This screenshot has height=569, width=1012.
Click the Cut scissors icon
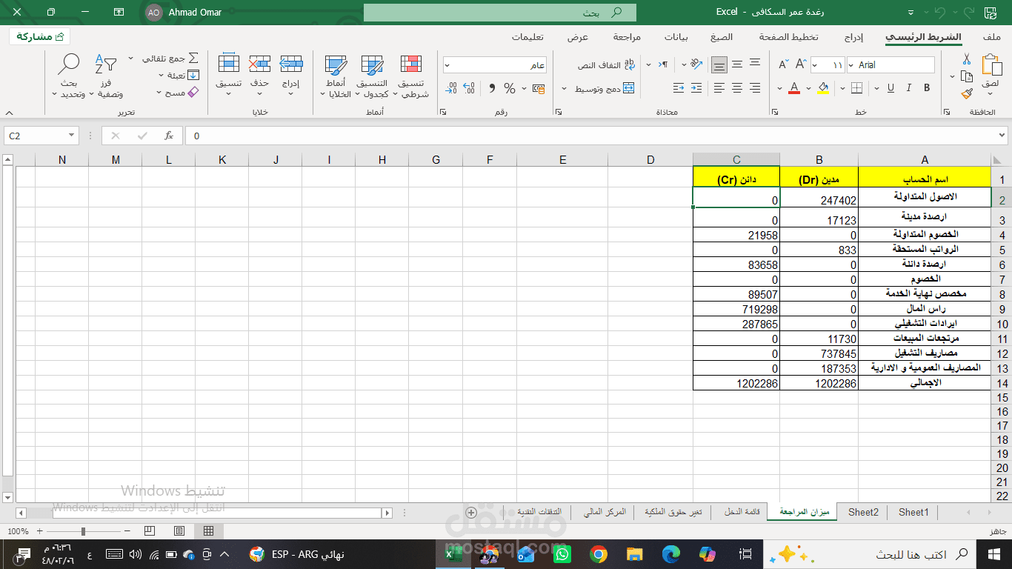pyautogui.click(x=967, y=59)
